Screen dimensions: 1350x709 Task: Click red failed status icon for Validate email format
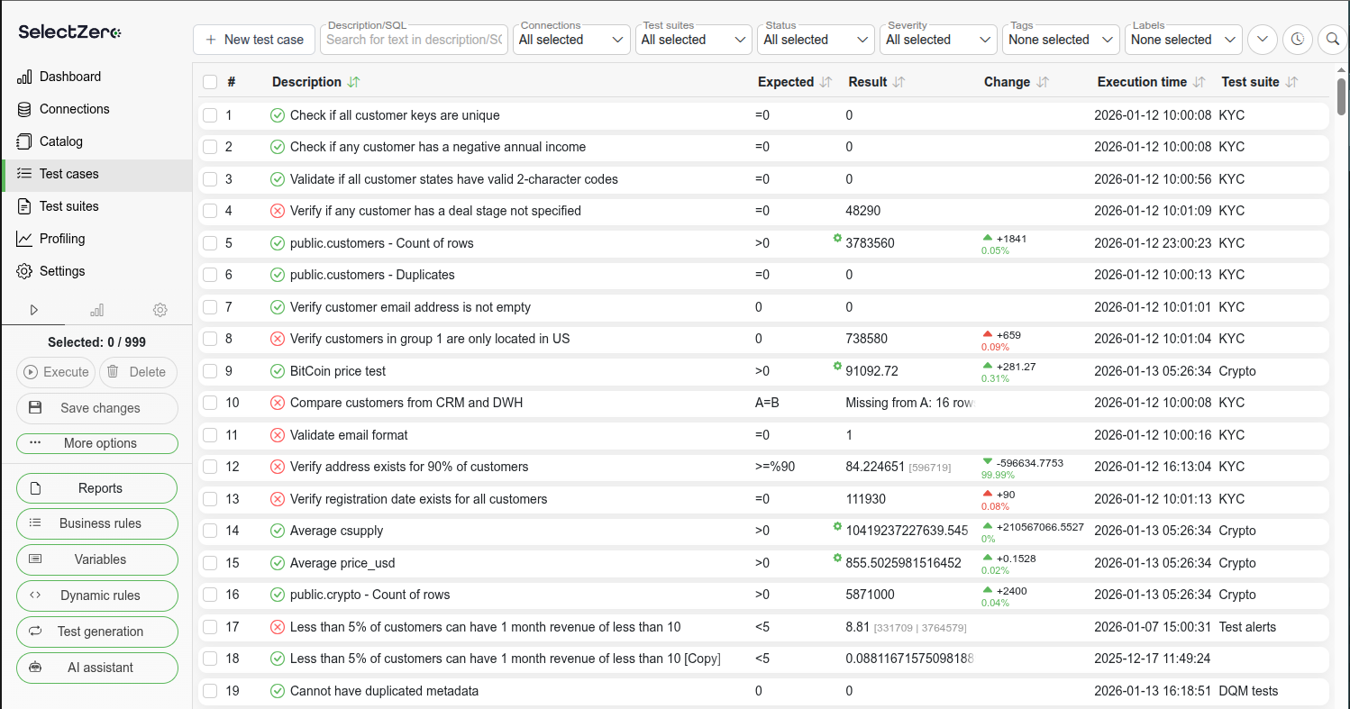278,435
